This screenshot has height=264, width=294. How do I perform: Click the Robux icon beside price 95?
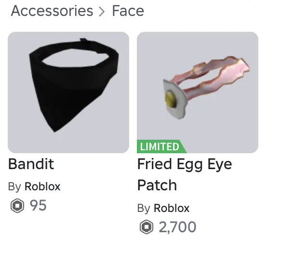point(17,206)
